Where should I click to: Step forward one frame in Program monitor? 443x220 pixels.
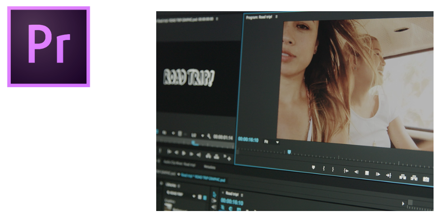tap(378, 174)
